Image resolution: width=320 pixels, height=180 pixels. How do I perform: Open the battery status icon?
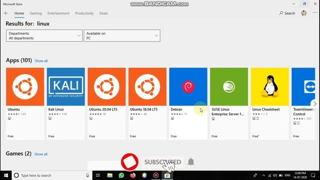pos(280,175)
